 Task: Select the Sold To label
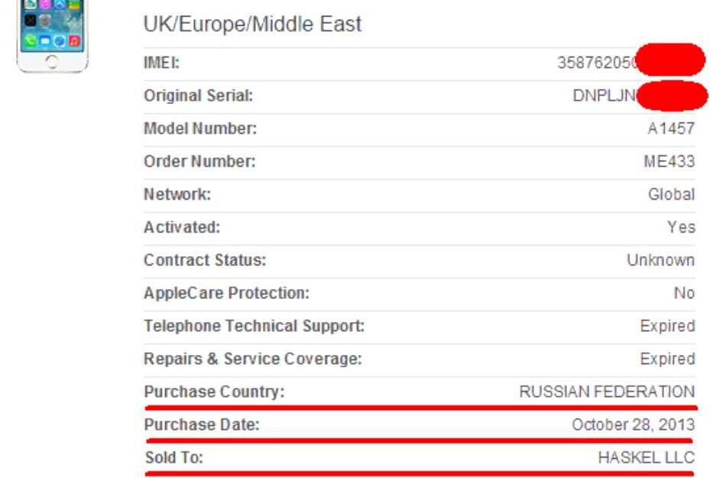(x=173, y=458)
